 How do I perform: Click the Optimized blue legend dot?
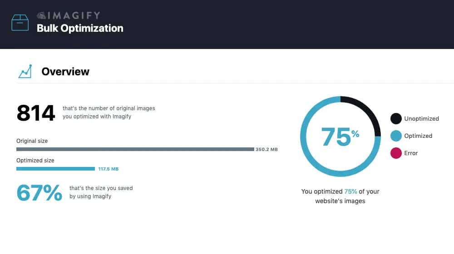point(396,136)
